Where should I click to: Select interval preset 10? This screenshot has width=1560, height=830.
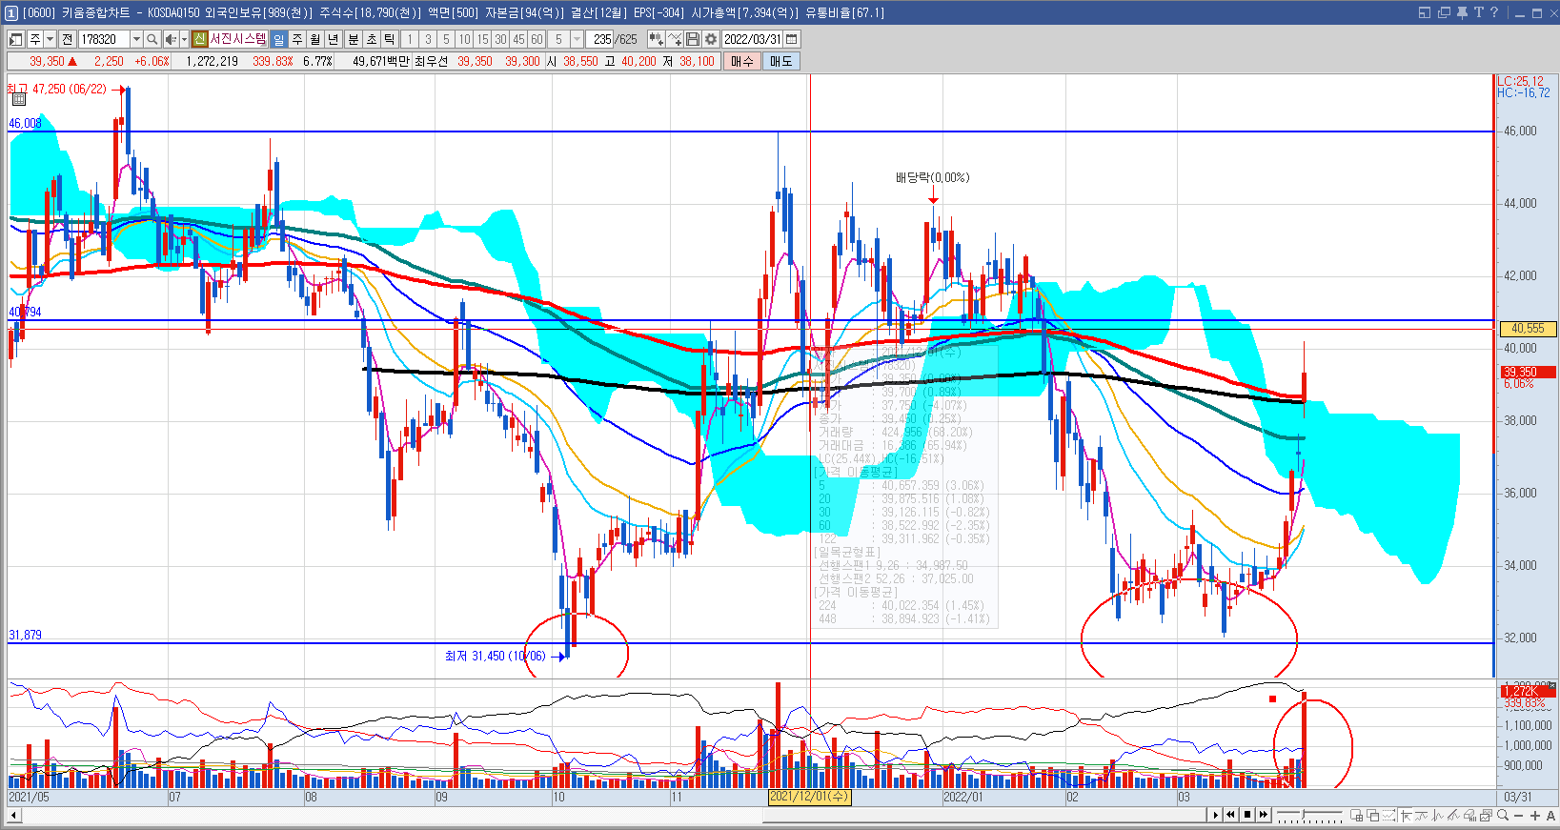click(464, 39)
